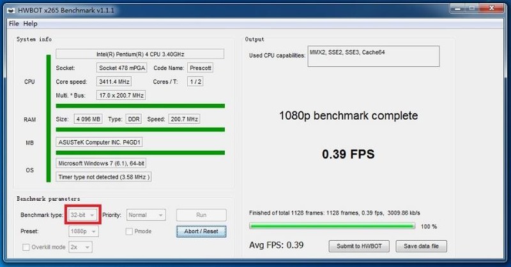Click the HWBOT app icon in title bar
The height and width of the screenshot is (267, 511).
[11, 10]
